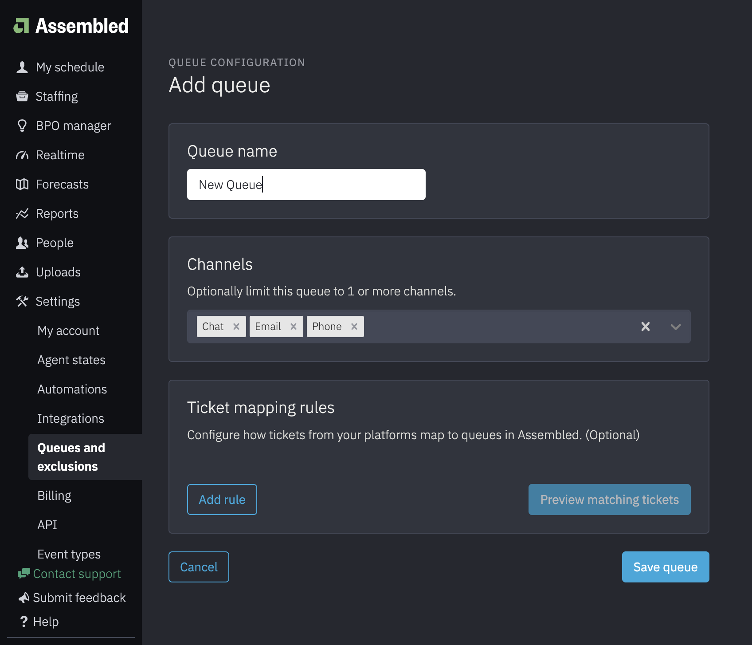Viewport: 752px width, 645px height.
Task: Click the Phone channel tag label
Action: tap(327, 326)
